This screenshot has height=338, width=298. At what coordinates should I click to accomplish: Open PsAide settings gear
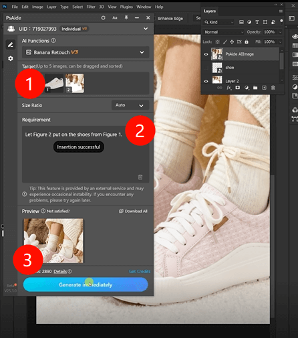(11, 58)
